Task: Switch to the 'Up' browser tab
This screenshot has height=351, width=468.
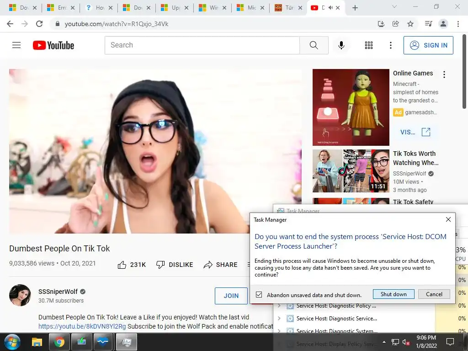Action: coord(172,8)
